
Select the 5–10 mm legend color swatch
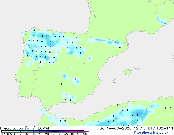tap(30, 131)
